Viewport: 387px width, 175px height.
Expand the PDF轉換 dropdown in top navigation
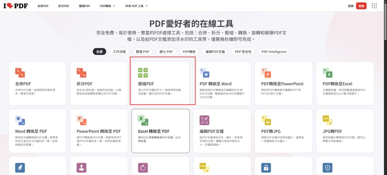(x=107, y=6)
